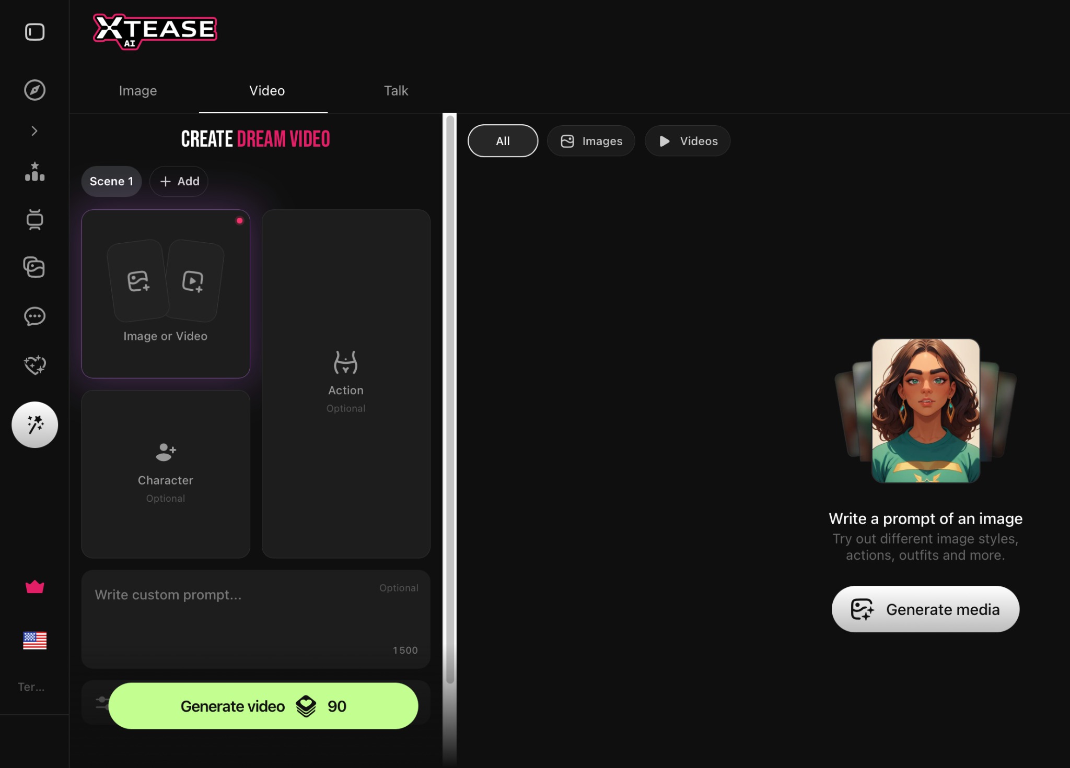Viewport: 1070px width, 768px height.
Task: Click the Generate media sparkle image icon
Action: [862, 609]
